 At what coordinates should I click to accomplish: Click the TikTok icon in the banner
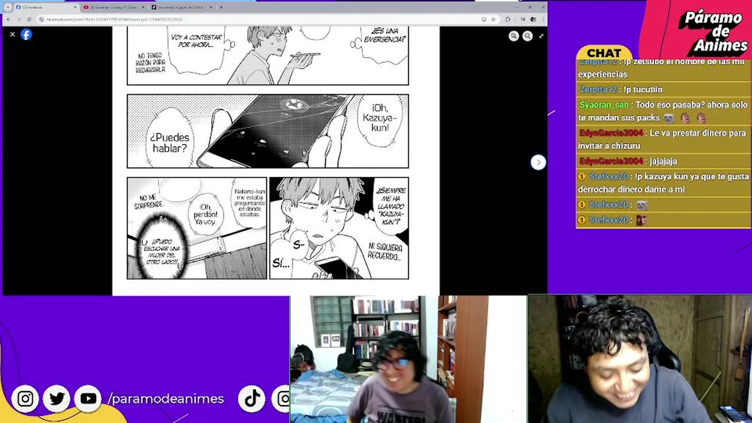tap(253, 399)
